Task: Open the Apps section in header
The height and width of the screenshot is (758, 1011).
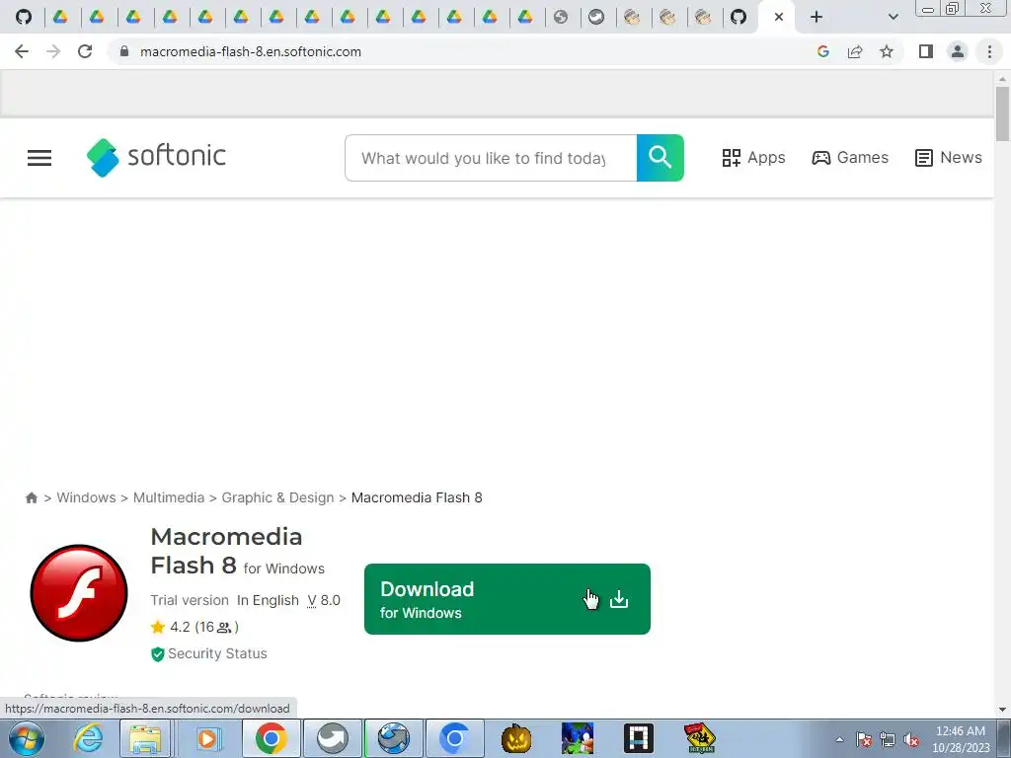Action: 753,158
